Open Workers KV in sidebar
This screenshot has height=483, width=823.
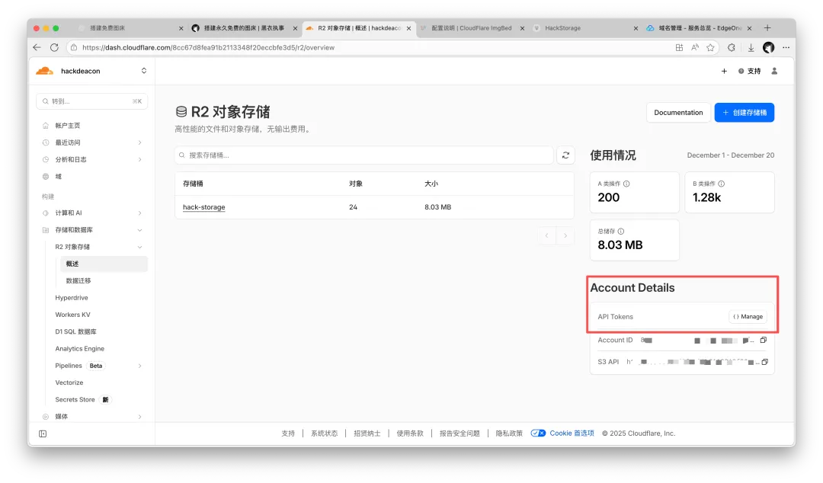pyautogui.click(x=72, y=315)
